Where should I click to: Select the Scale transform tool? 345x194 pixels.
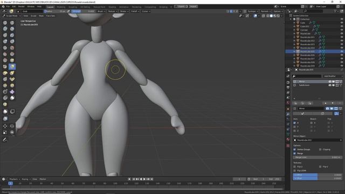click(x=5, y=132)
